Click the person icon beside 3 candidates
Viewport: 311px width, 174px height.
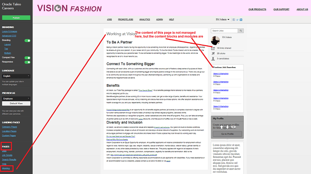[x=213, y=59]
